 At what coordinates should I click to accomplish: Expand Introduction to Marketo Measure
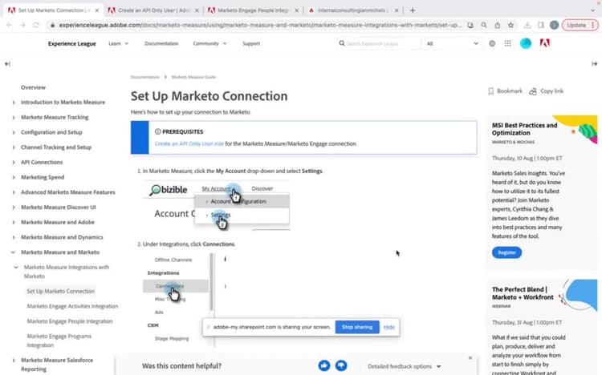pyautogui.click(x=14, y=103)
